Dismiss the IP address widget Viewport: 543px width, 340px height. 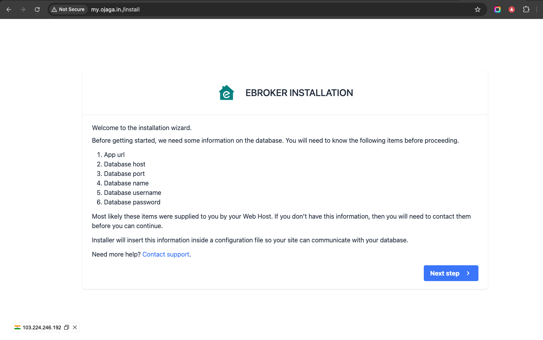tap(75, 327)
